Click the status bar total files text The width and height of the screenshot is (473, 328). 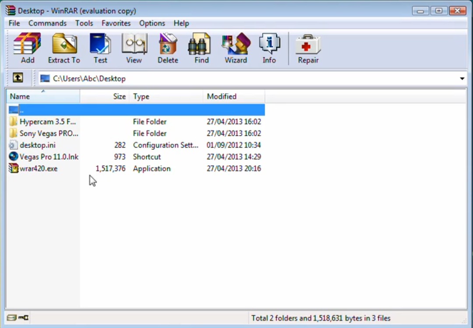[x=321, y=318]
